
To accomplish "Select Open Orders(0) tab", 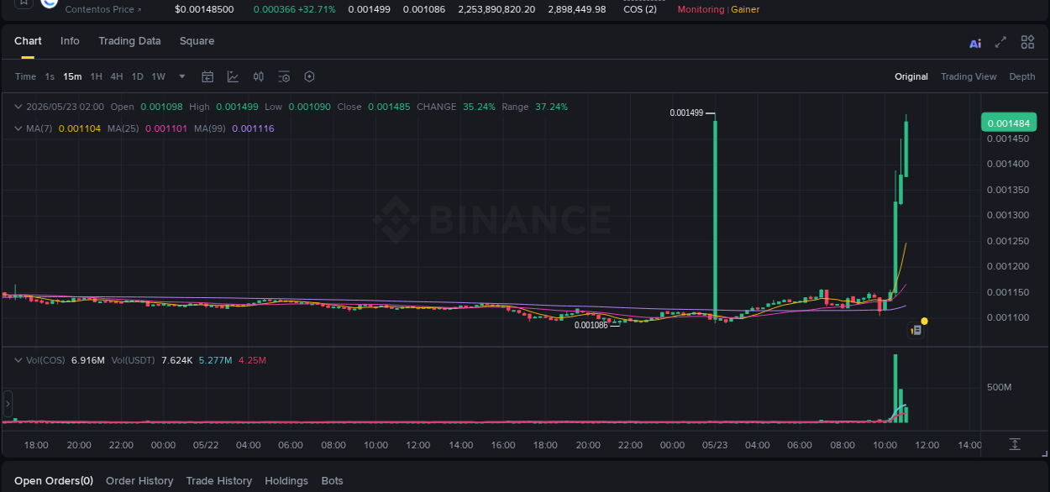I will (x=54, y=481).
